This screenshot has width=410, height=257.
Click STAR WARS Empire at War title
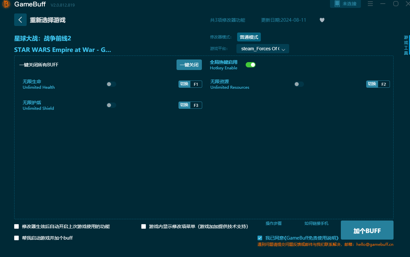pyautogui.click(x=63, y=50)
